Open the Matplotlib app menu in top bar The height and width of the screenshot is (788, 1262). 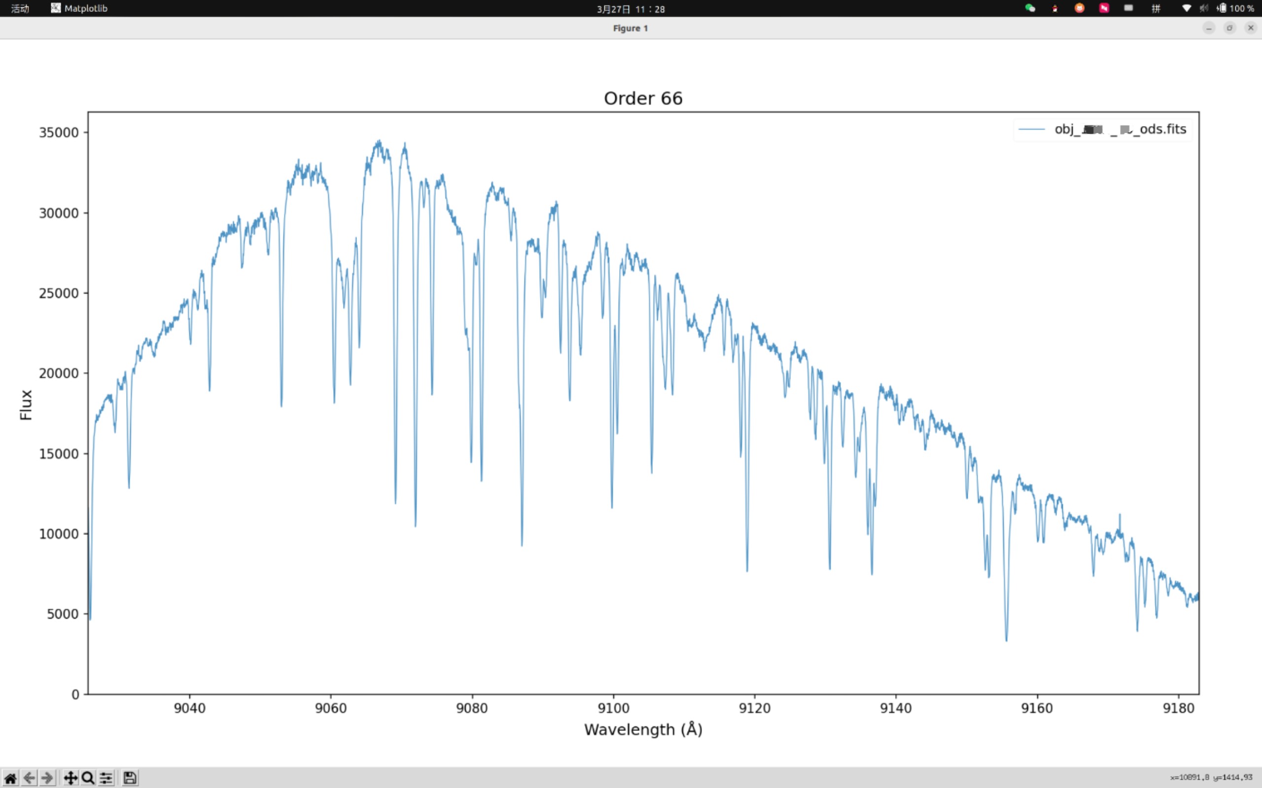coord(79,8)
